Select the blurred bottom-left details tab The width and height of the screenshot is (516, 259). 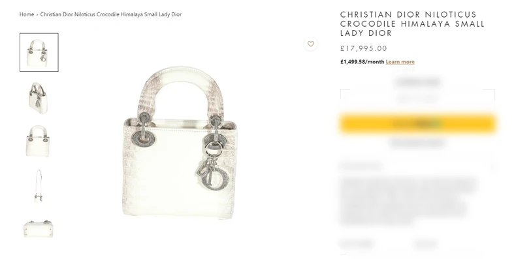357,244
